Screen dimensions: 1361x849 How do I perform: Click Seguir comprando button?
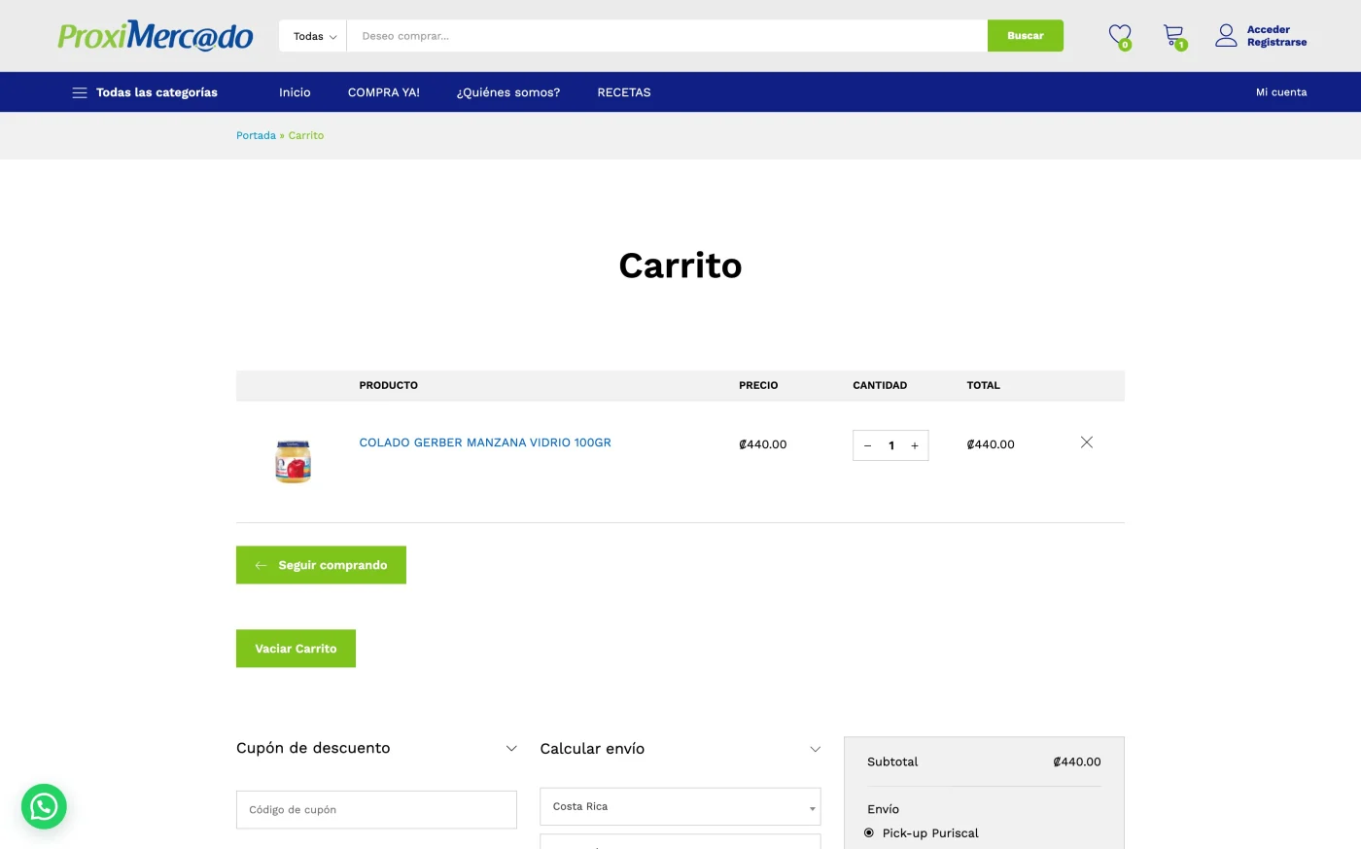321,565
